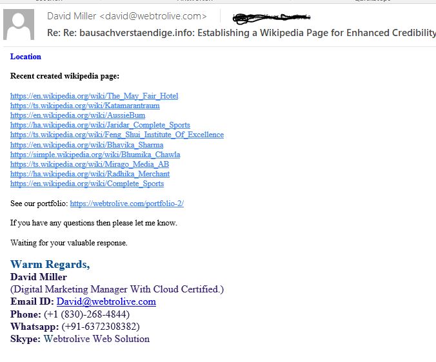Screen dimensions: 436x362
Task: Click the email subject line text
Action: 241,33
